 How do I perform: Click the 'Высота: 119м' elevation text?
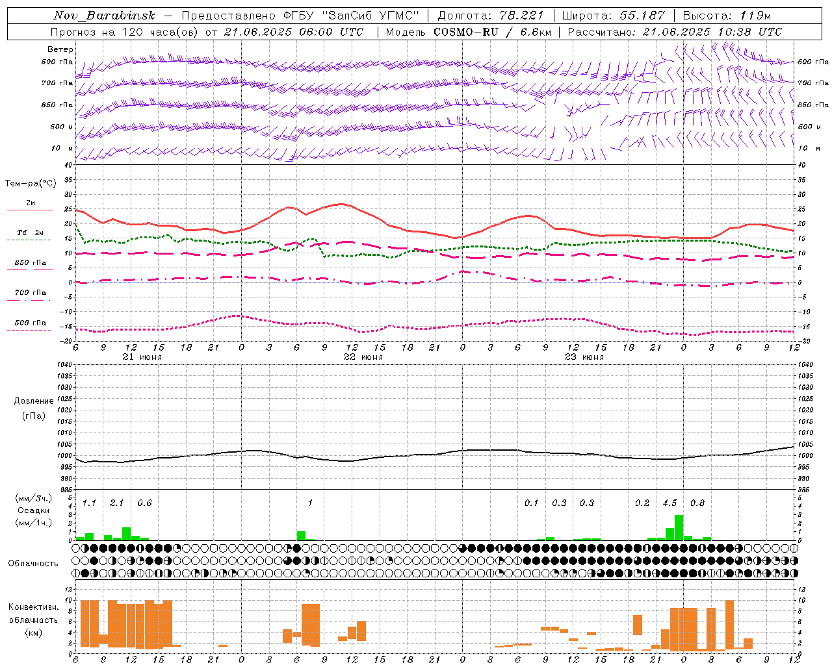pos(727,16)
